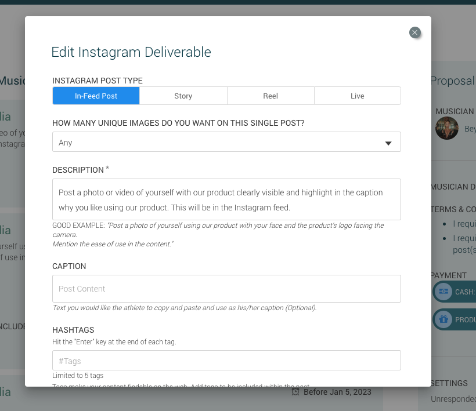Click the cash payment icon

[x=443, y=292]
